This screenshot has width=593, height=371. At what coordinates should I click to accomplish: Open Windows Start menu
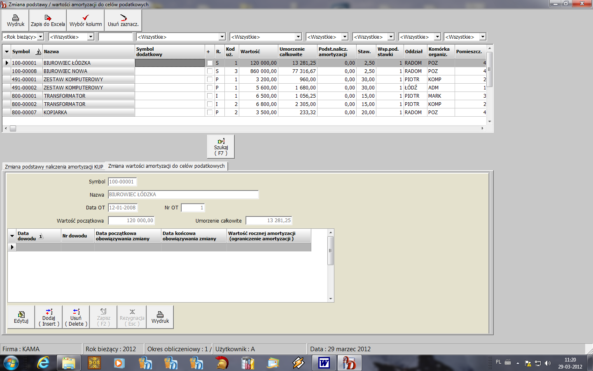[x=11, y=363]
